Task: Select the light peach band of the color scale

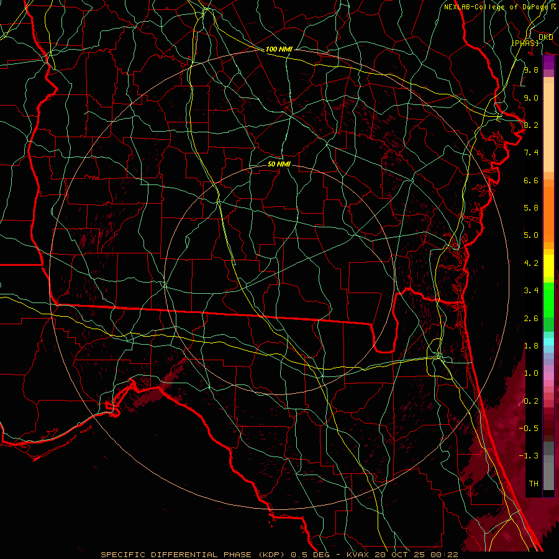Action: point(548,127)
